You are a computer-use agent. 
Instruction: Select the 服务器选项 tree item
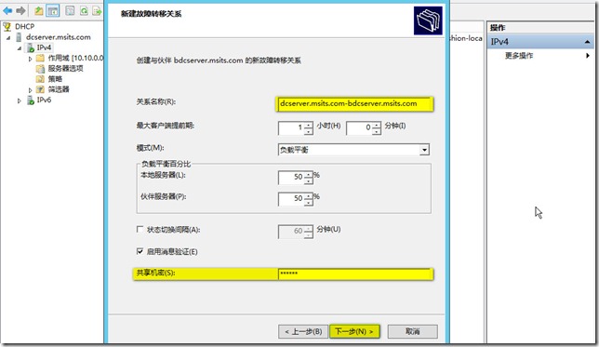point(65,69)
